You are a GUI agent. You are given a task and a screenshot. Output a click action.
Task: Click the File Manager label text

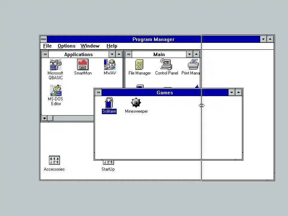pos(140,73)
